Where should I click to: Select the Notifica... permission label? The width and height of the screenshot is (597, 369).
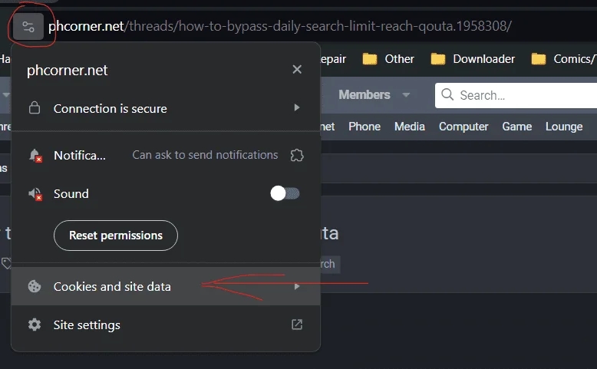(80, 156)
